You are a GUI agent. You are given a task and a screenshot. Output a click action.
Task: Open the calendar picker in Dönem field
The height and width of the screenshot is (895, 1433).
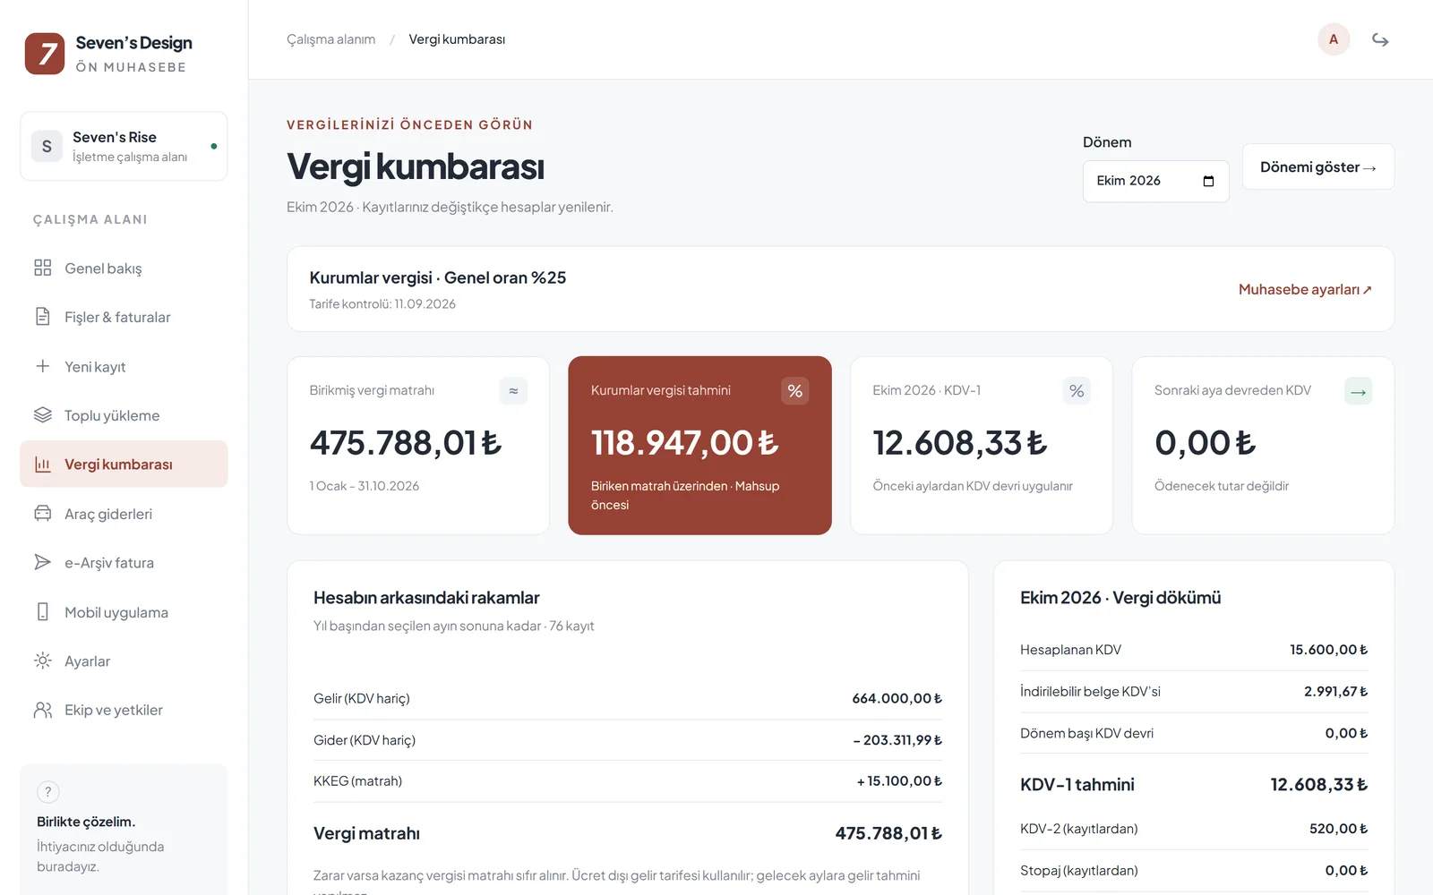[1208, 181]
